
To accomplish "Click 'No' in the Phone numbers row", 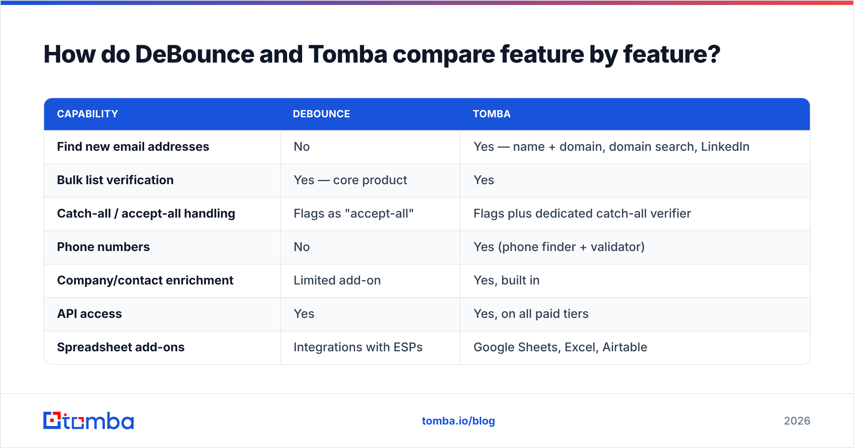I will pos(302,247).
